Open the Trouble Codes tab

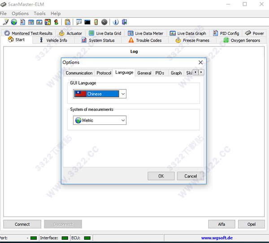[x=145, y=40]
